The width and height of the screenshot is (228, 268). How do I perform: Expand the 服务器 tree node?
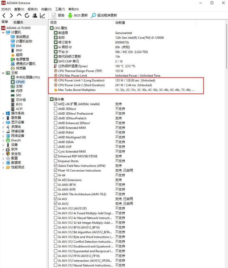coord(3,118)
